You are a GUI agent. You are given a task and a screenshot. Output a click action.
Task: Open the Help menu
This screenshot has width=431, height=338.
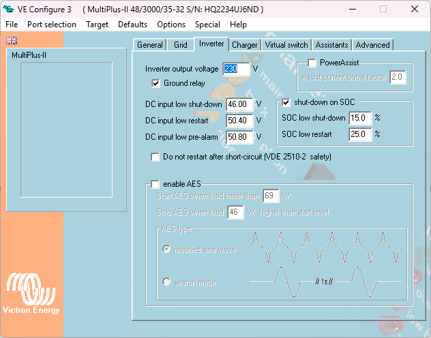point(238,25)
